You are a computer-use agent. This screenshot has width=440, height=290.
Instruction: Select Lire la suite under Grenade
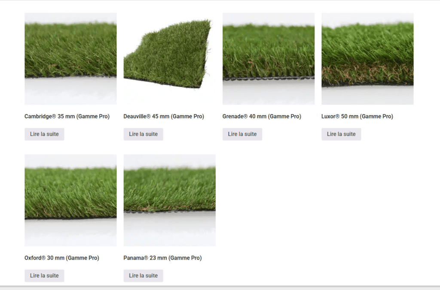pyautogui.click(x=242, y=134)
